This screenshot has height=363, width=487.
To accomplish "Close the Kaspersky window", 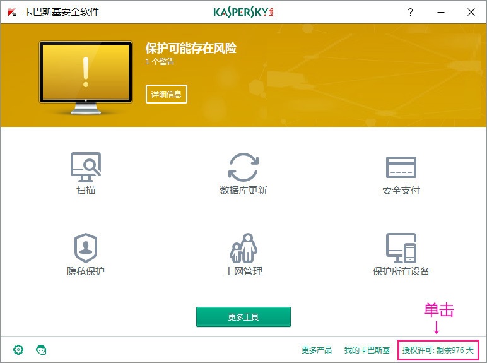I will [x=471, y=12].
